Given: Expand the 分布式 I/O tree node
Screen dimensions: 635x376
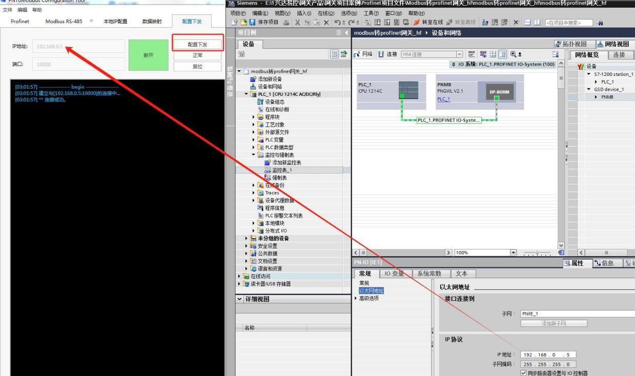Looking at the screenshot, I should (253, 231).
